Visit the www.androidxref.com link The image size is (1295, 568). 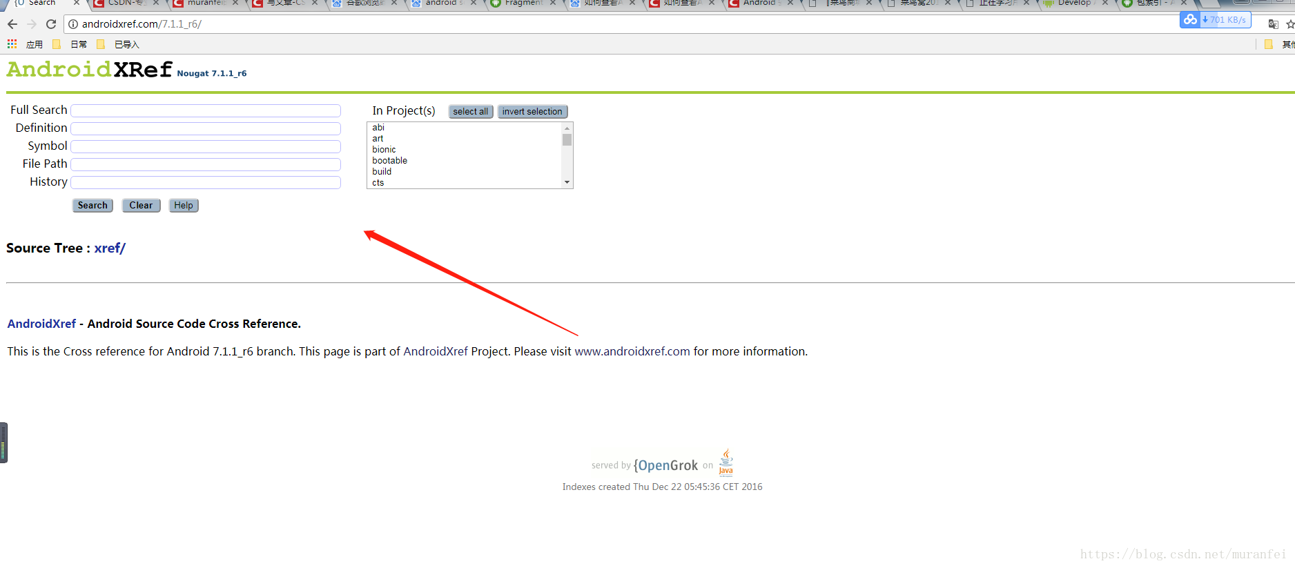click(x=632, y=351)
